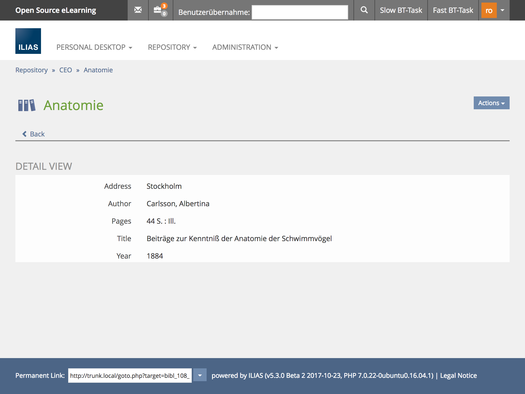Open the Actions dropdown
The height and width of the screenshot is (394, 525).
pos(491,103)
